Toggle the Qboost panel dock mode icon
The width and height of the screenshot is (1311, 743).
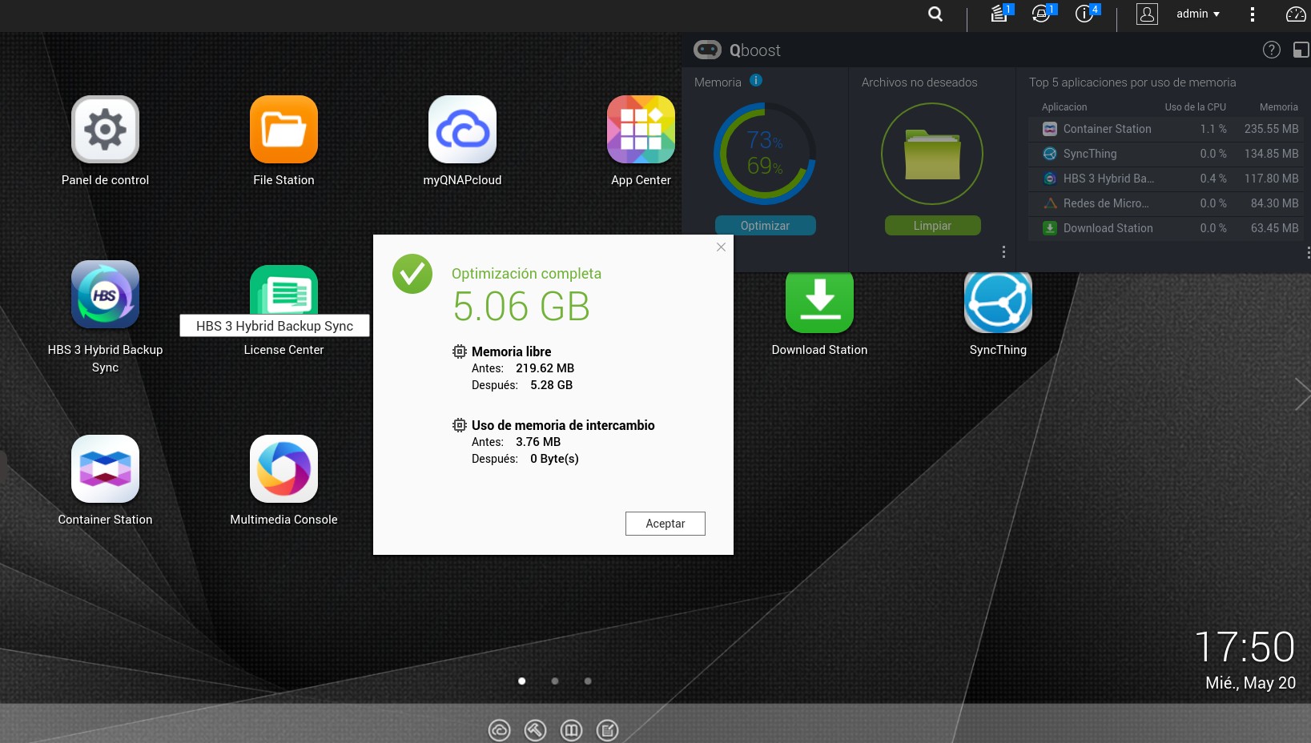coord(1301,50)
